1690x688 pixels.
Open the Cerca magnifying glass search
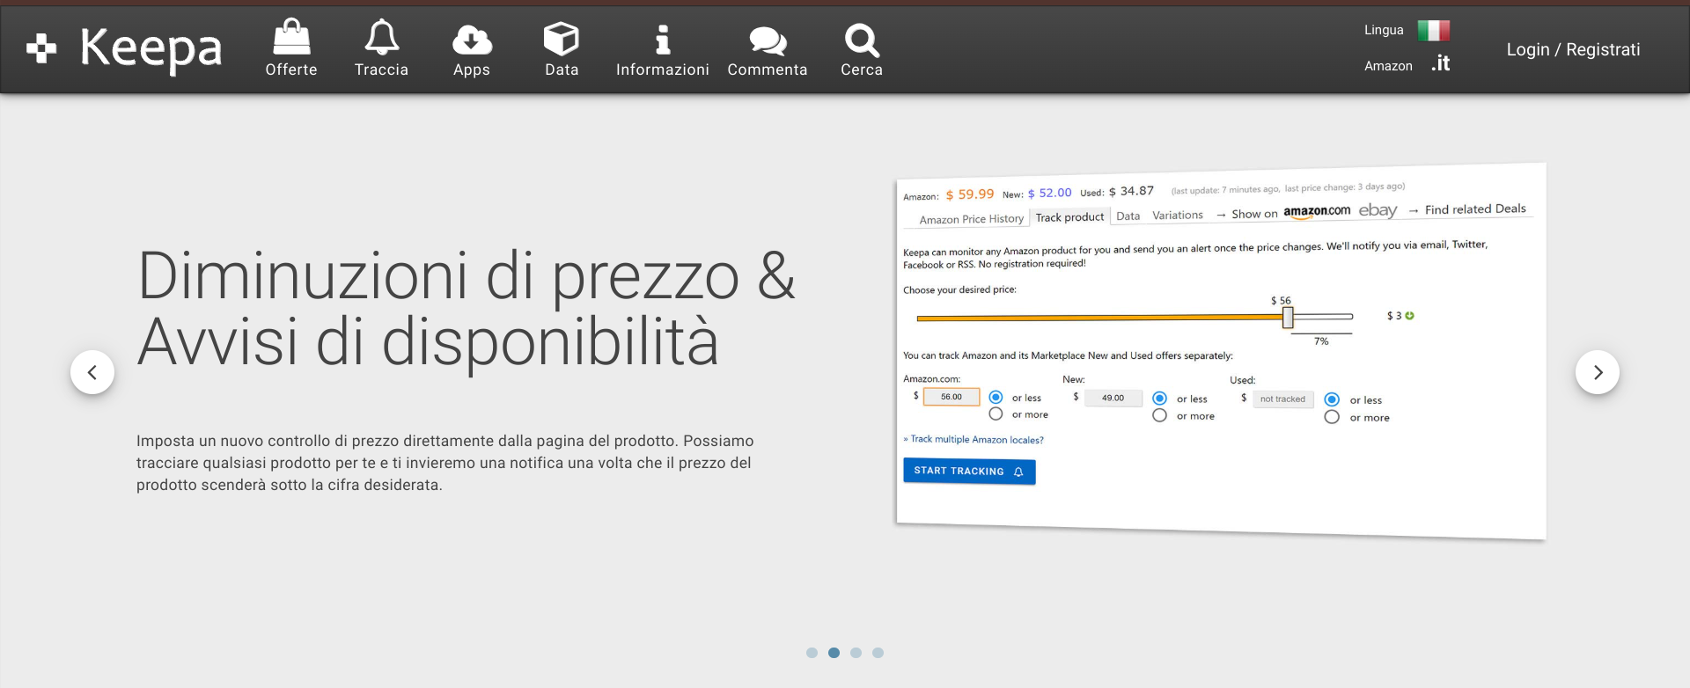click(861, 40)
